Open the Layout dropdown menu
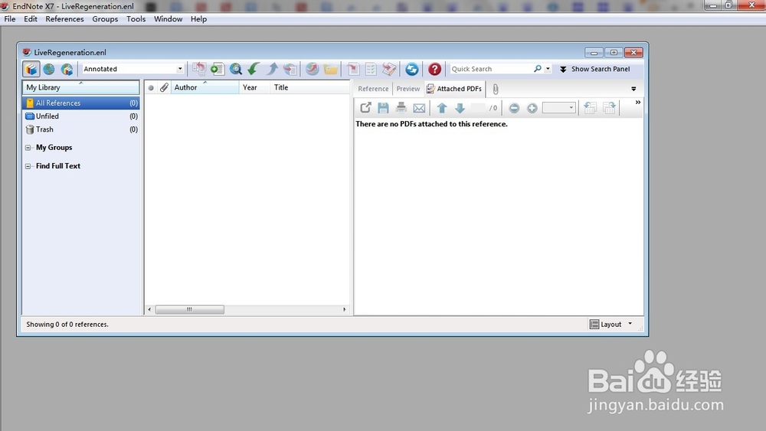 pyautogui.click(x=611, y=324)
